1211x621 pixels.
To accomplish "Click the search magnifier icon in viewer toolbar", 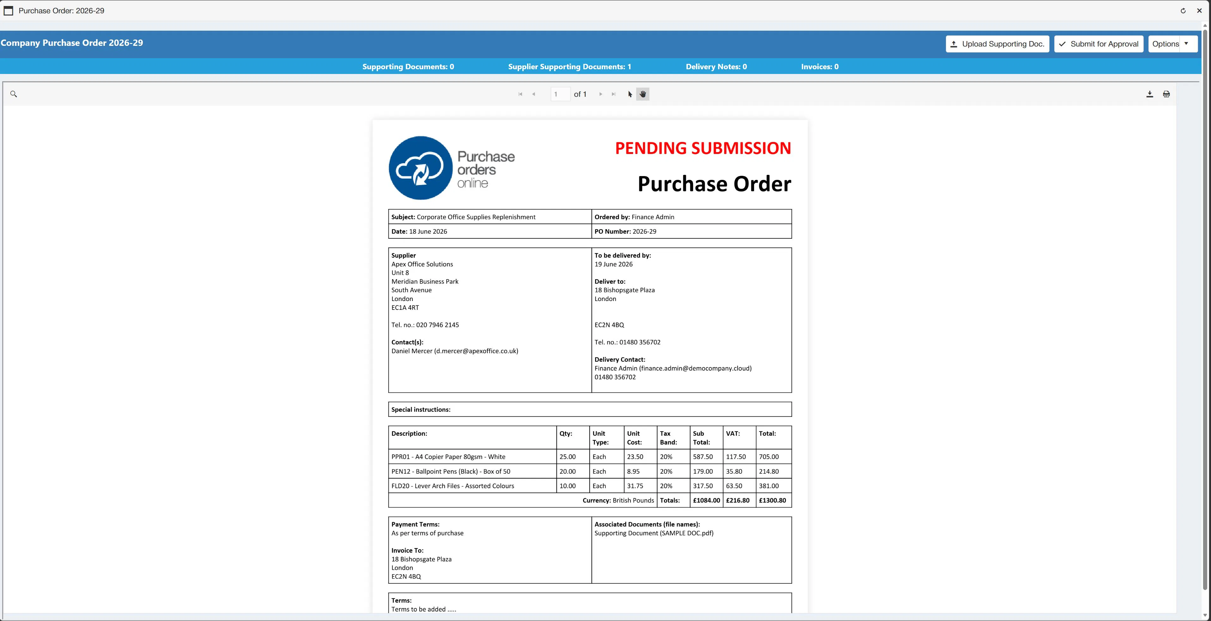I will click(x=14, y=94).
